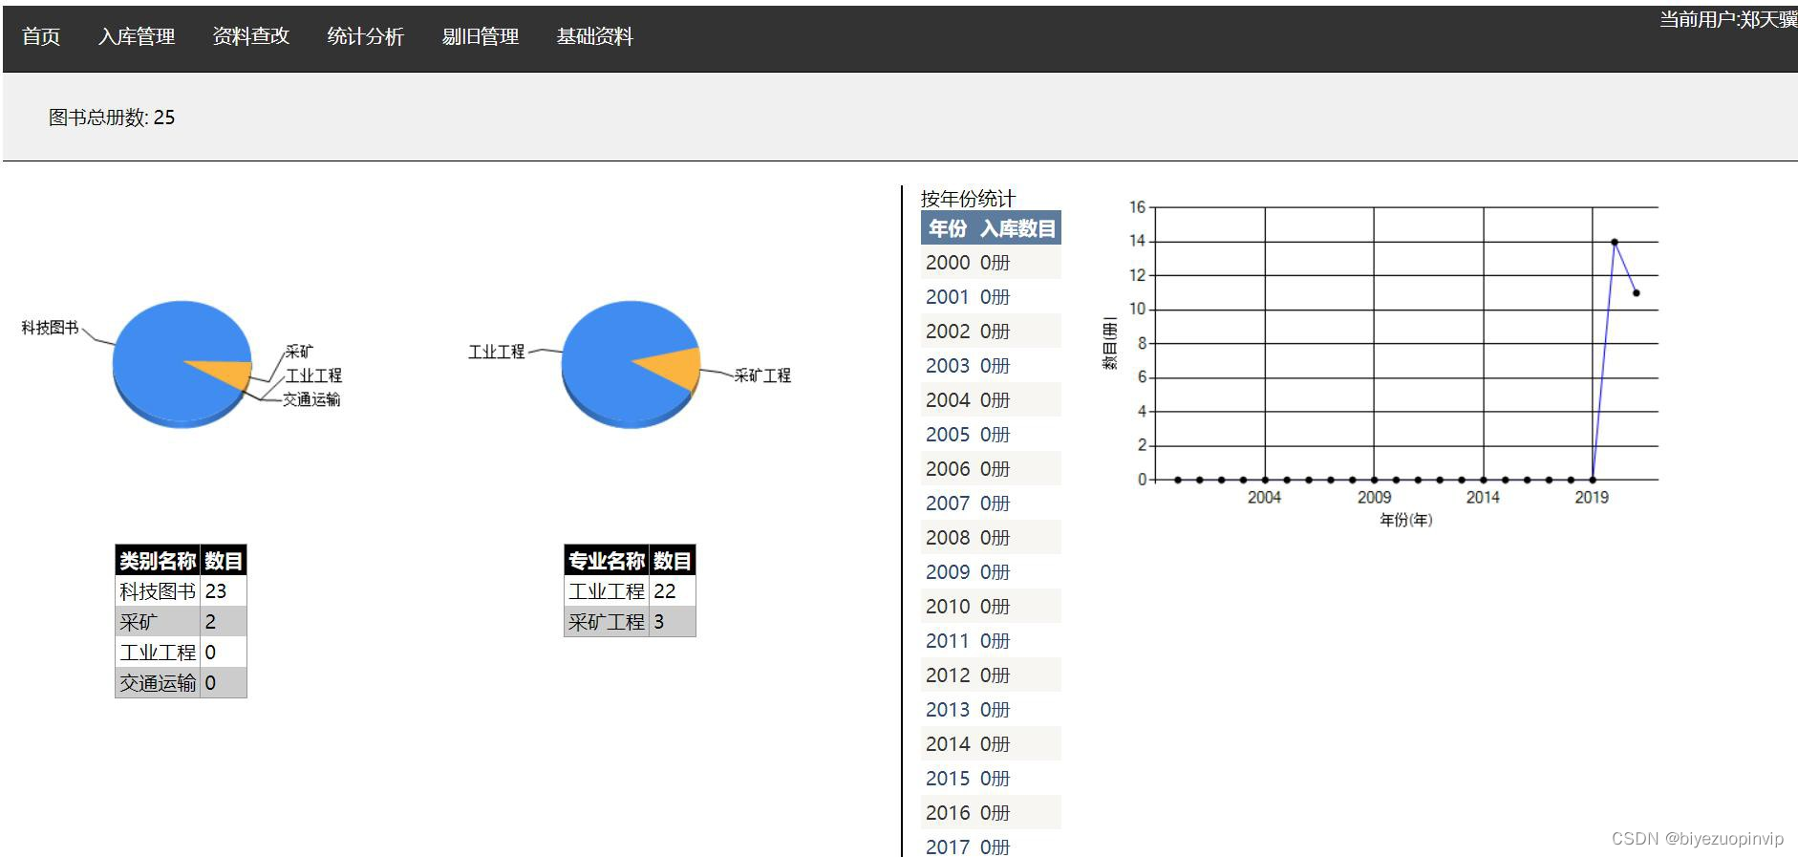Click the 数目 header in 专业 table
Screen dimensions: 1798x857
tap(673, 561)
